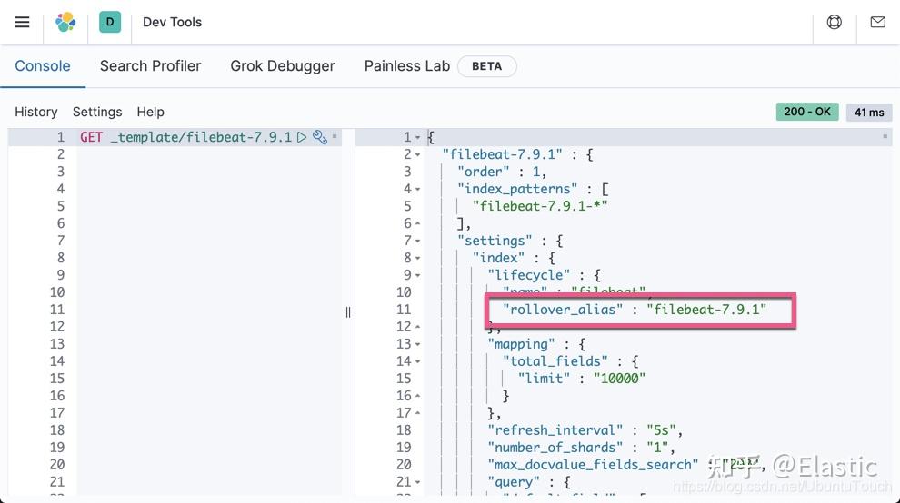Click the Elastic logo icon
Image resolution: width=900 pixels, height=503 pixels.
tap(65, 23)
